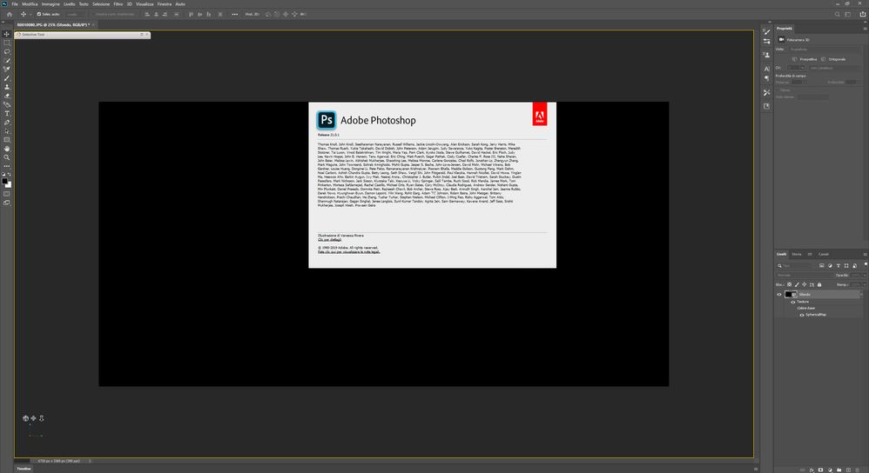Open the Immagine menu
This screenshot has height=473, width=869.
pyautogui.click(x=51, y=3)
